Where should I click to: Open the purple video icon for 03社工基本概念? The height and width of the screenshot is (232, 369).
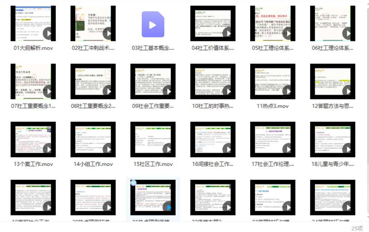pyautogui.click(x=153, y=25)
